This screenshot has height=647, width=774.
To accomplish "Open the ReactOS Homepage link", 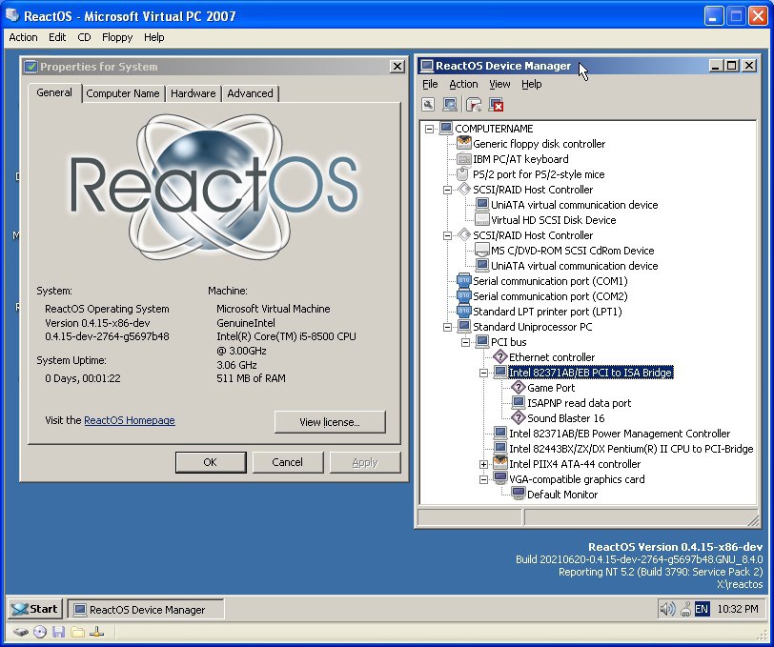I will [130, 420].
